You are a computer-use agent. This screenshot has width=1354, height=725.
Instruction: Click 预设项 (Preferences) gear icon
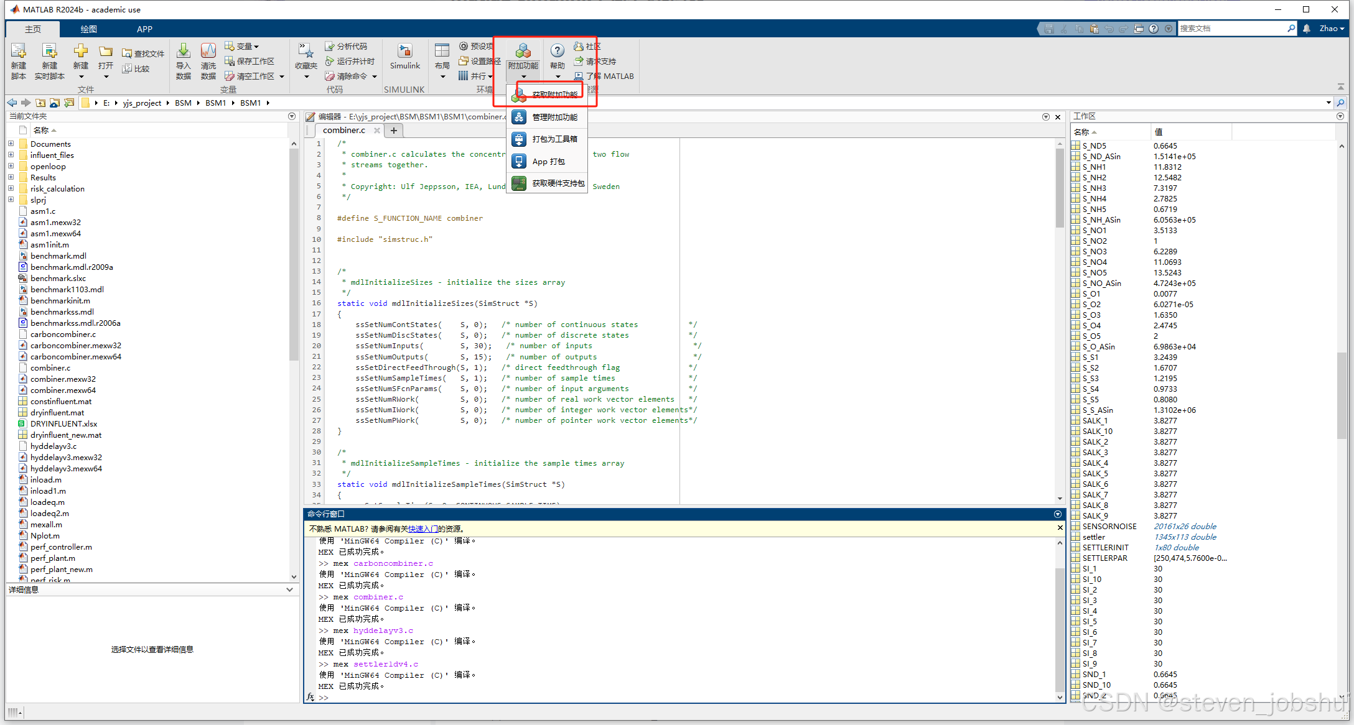pyautogui.click(x=464, y=46)
